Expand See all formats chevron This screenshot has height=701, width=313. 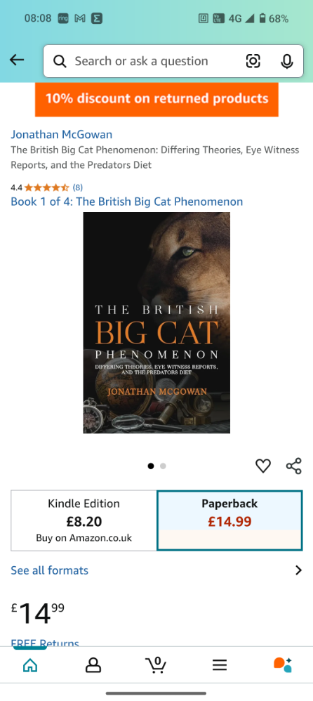(x=298, y=570)
